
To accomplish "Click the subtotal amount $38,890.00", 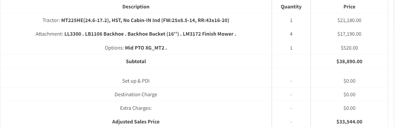I will (349, 61).
